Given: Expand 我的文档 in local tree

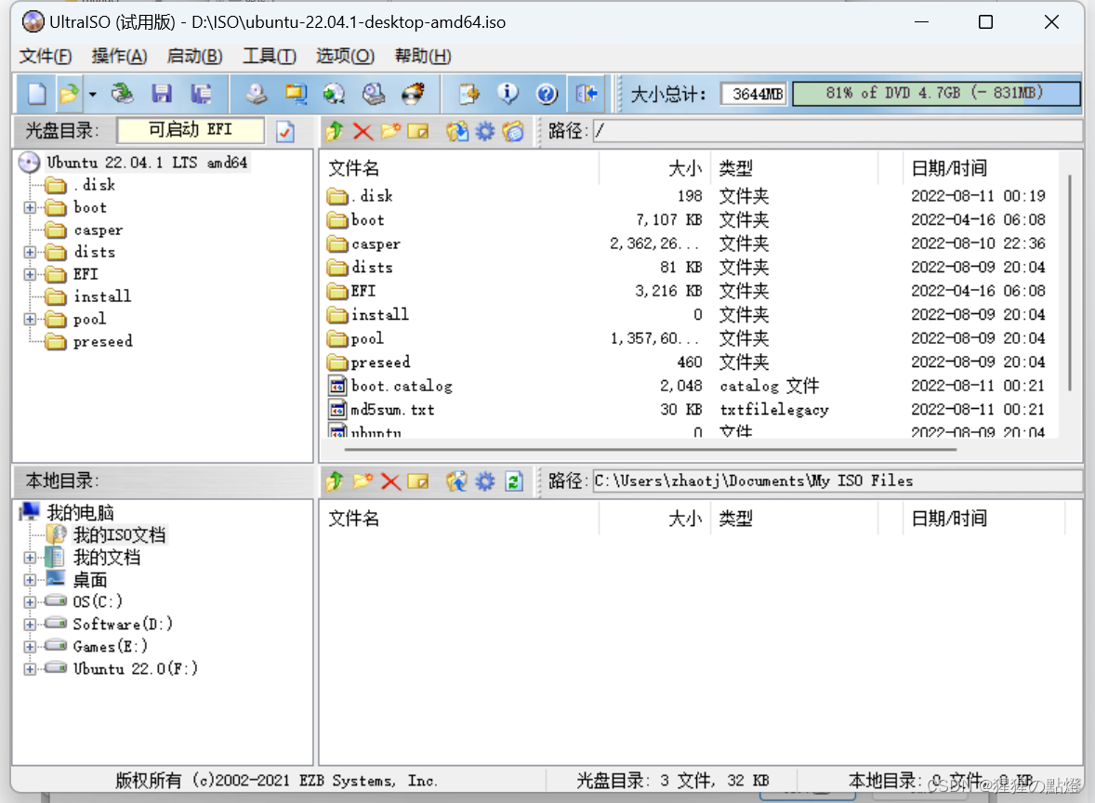Looking at the screenshot, I should pyautogui.click(x=30, y=558).
